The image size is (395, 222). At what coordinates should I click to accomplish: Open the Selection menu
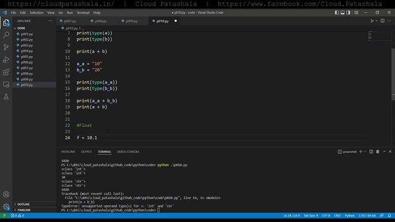click(36, 12)
